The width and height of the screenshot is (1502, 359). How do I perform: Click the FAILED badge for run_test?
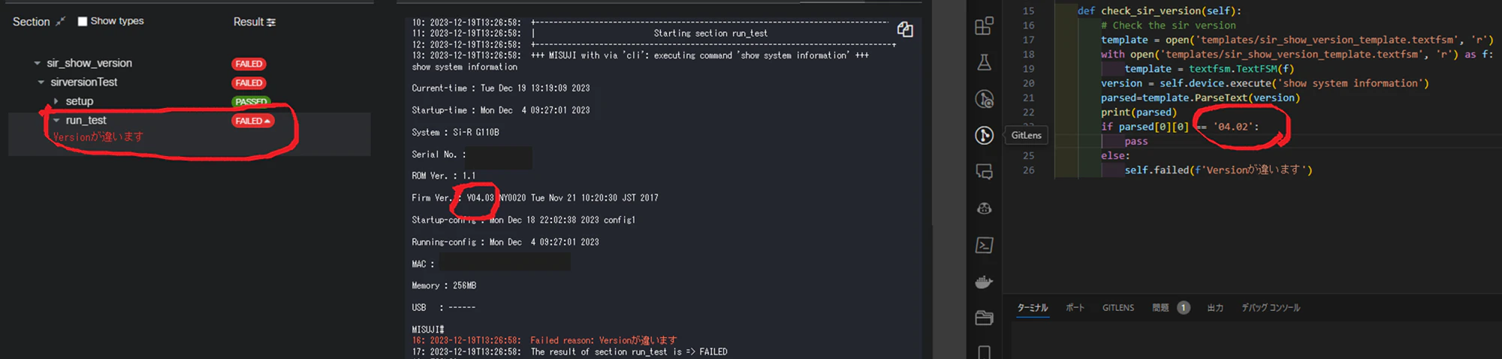click(252, 121)
